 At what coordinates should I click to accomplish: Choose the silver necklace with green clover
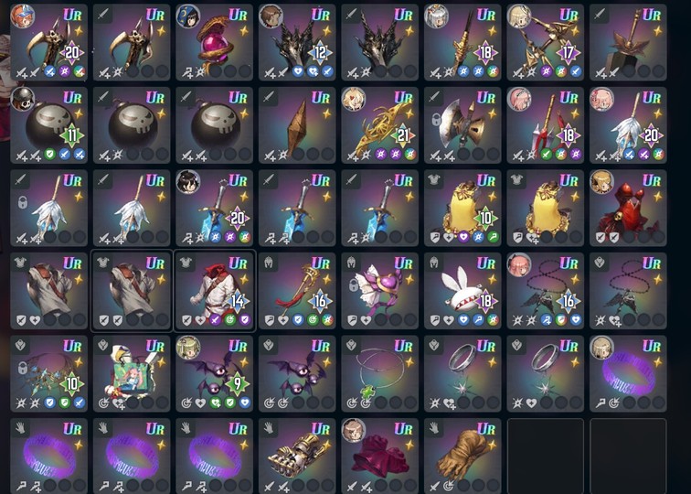(x=380, y=374)
